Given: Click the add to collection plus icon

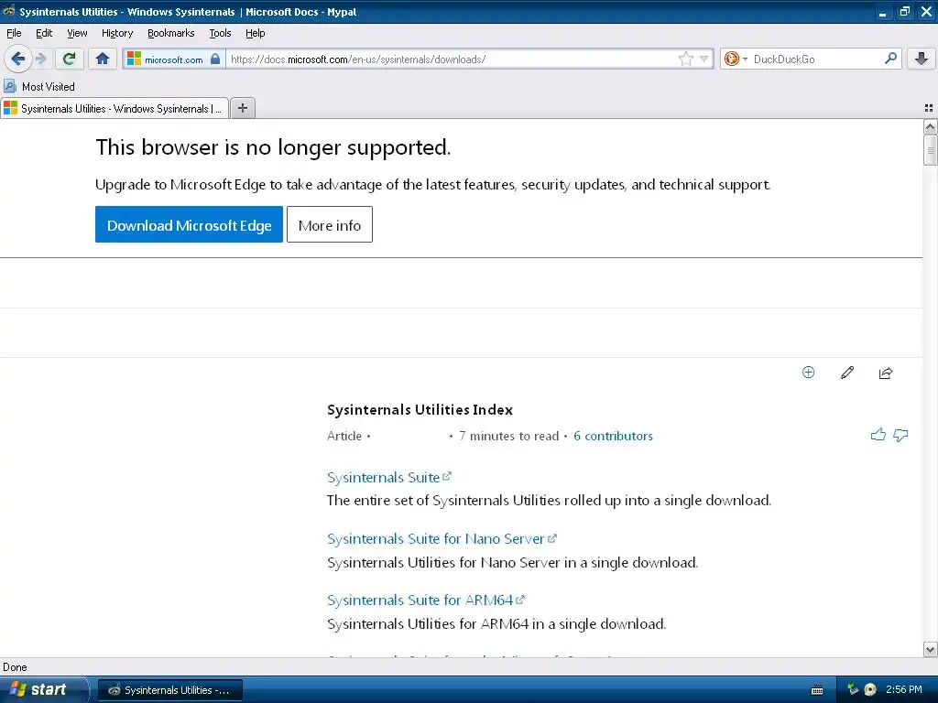Looking at the screenshot, I should (x=808, y=373).
